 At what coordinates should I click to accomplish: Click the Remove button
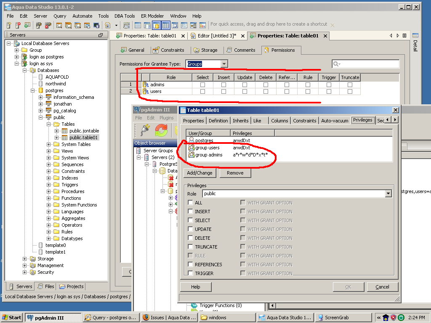click(x=235, y=173)
